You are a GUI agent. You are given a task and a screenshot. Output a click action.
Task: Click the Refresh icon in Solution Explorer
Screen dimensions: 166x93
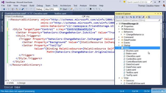(x=134, y=17)
